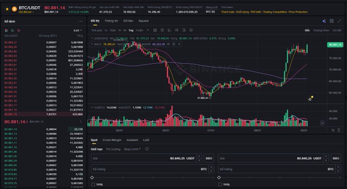The image size is (347, 189).
Task: Open the chart layout grid icon
Action: (332, 21)
